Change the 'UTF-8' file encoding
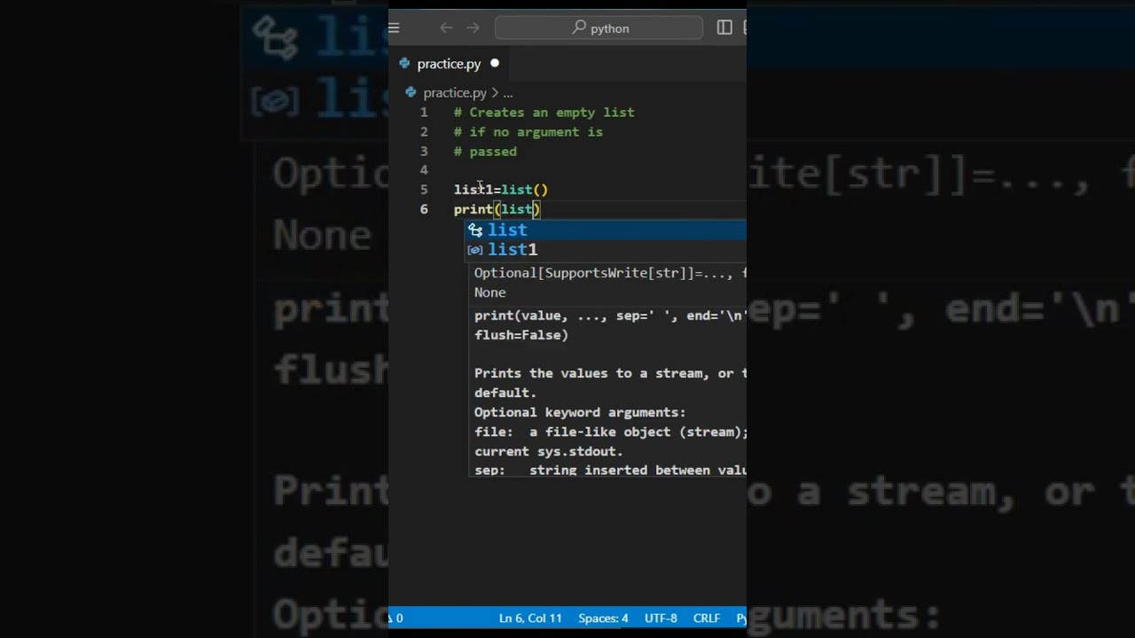The width and height of the screenshot is (1135, 638). coord(661,619)
